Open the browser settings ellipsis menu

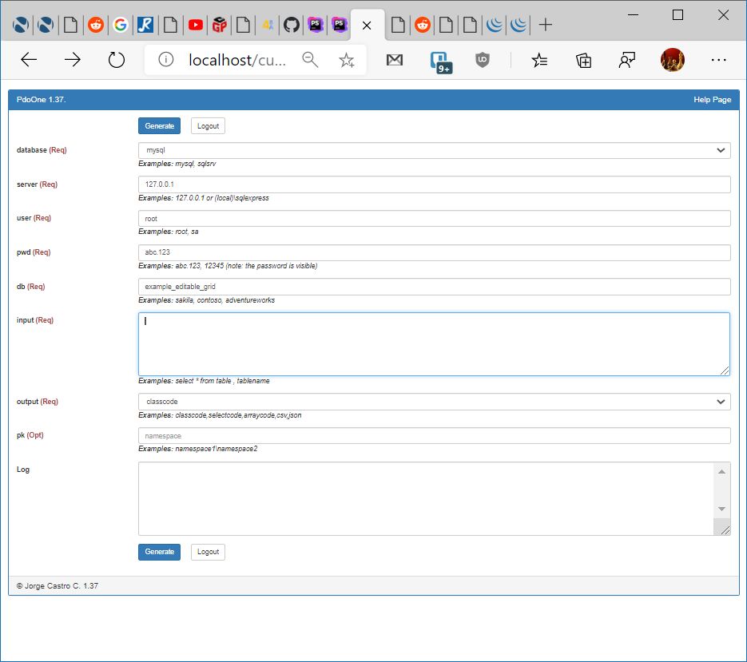719,60
